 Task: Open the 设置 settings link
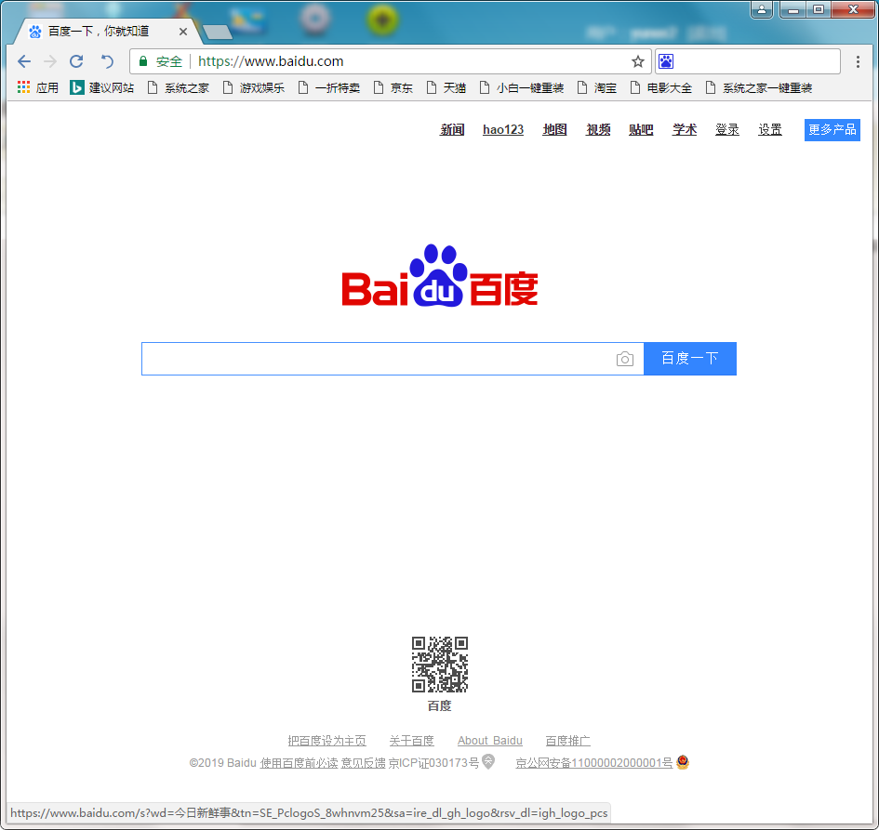(769, 129)
